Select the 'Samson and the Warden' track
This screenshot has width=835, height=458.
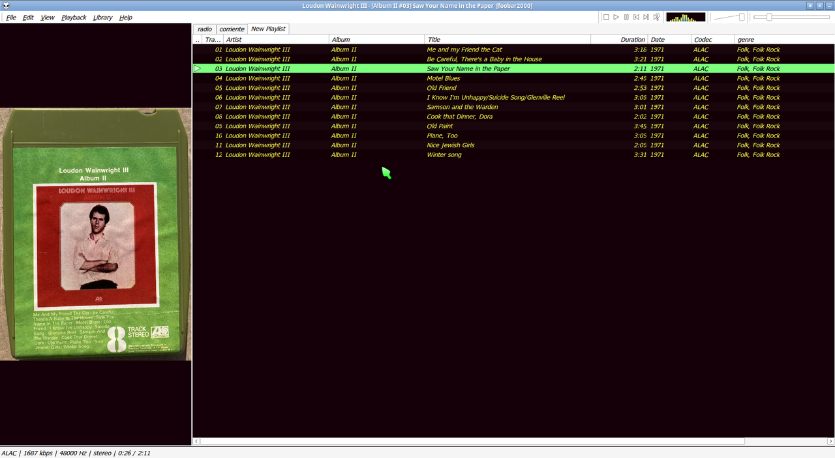pos(513,107)
